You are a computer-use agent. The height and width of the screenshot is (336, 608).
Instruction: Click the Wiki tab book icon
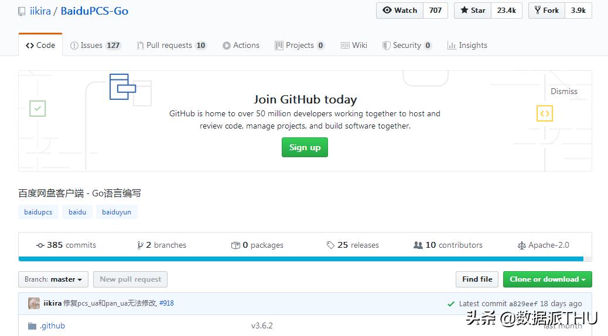[345, 46]
